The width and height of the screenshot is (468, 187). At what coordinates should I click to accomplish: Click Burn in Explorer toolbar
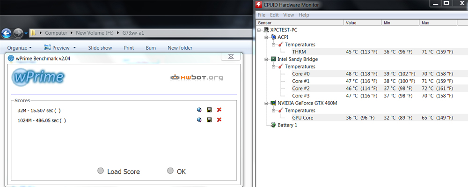tap(151, 48)
